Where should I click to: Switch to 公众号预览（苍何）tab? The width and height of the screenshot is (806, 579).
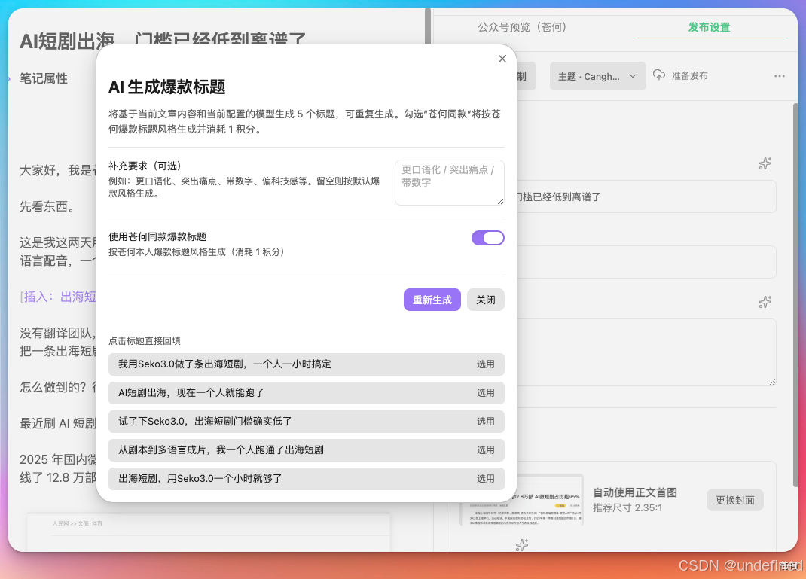click(x=522, y=27)
